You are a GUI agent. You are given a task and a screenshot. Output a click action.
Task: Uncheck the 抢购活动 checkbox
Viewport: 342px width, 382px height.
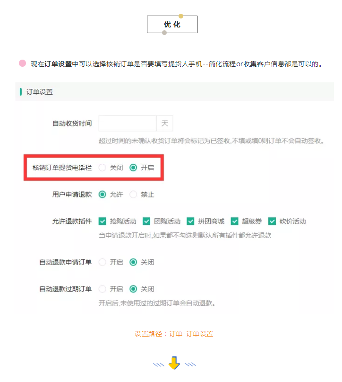[x=103, y=221]
